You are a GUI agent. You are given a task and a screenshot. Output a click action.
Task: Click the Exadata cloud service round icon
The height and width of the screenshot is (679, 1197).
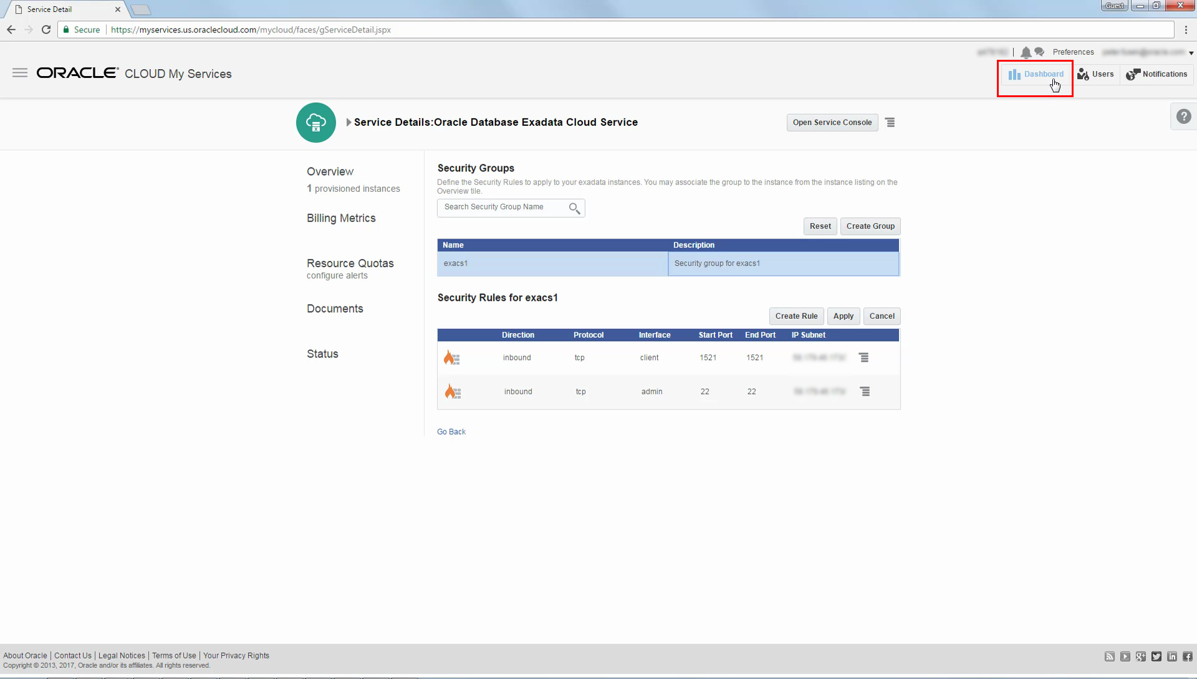(316, 123)
